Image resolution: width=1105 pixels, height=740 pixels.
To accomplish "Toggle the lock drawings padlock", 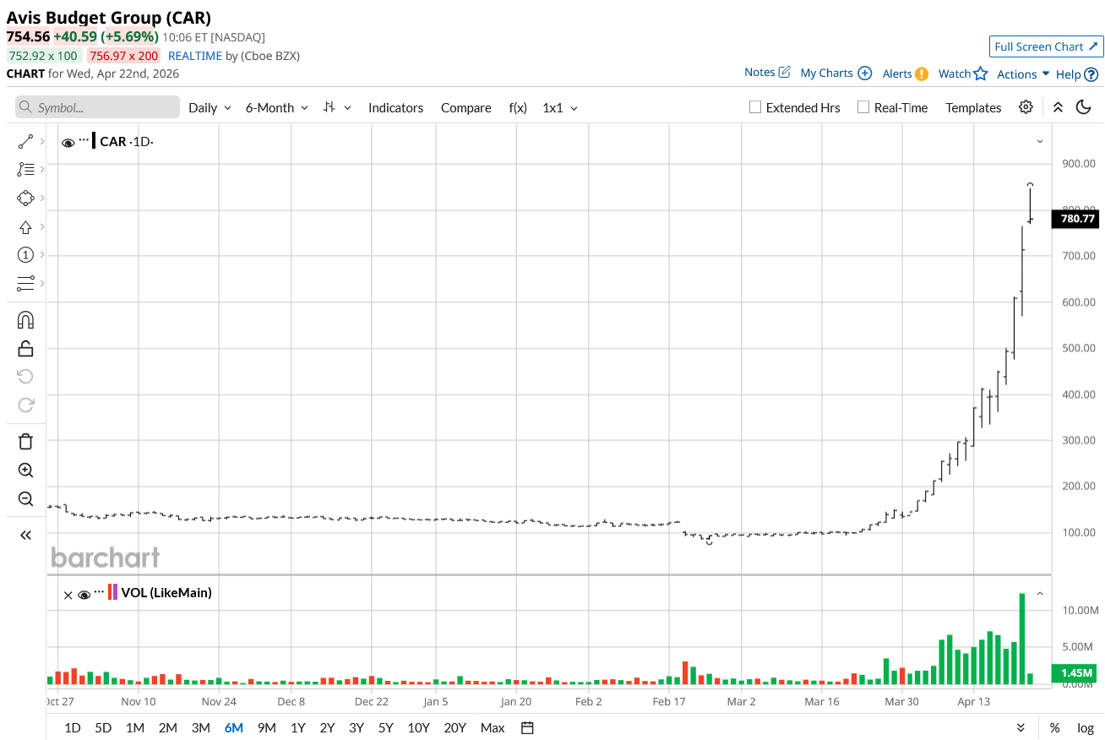I will point(25,348).
